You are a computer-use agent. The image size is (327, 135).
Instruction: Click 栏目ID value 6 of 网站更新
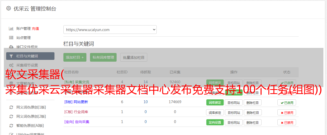pyautogui.click(x=122, y=102)
